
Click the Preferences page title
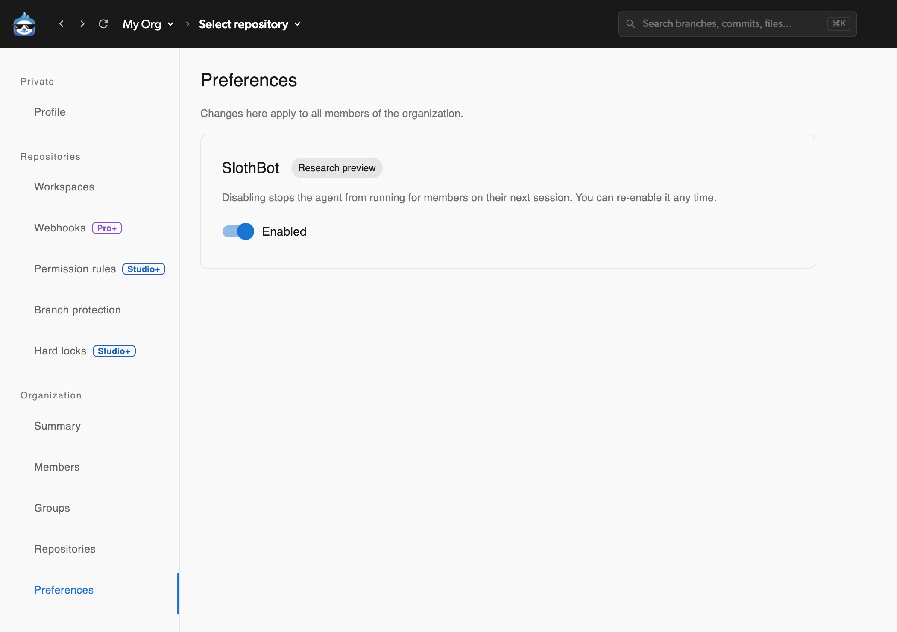coord(249,80)
